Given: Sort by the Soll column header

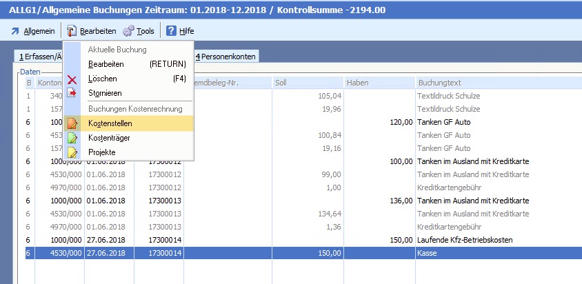Looking at the screenshot, I should coord(308,83).
